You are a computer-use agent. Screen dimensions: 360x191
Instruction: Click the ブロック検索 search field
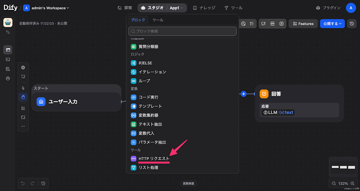pyautogui.click(x=182, y=31)
